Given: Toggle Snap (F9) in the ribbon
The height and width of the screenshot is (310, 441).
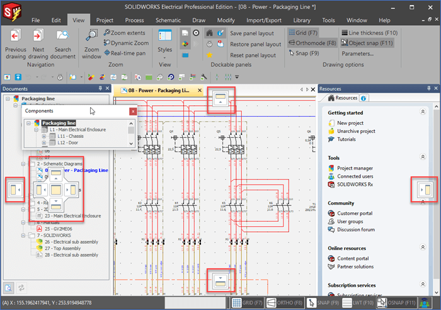Looking at the screenshot, I should tap(304, 53).
